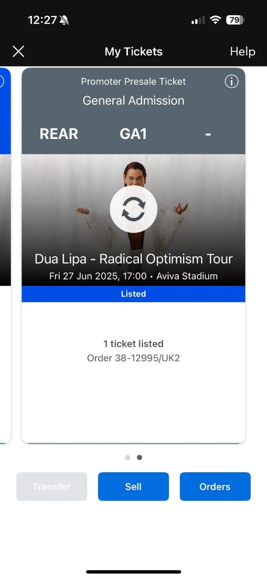Viewport: 267px width, 579px height.
Task: Tap the Order 38-12995/UK2 text
Action: 133,358
